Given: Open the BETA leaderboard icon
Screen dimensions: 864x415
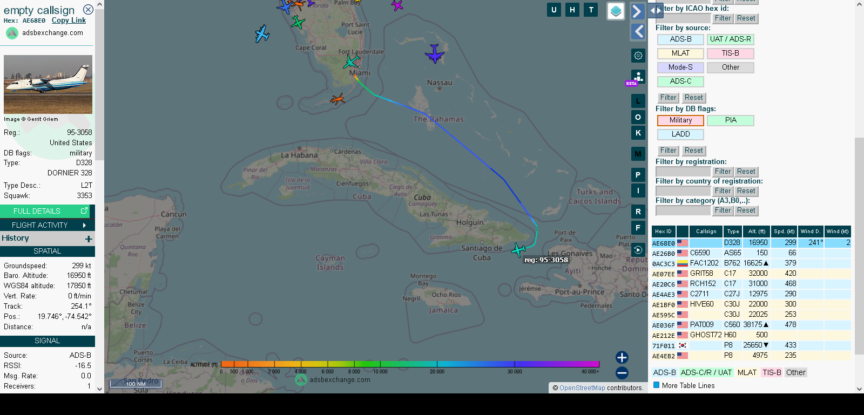Looking at the screenshot, I should coord(637,78).
